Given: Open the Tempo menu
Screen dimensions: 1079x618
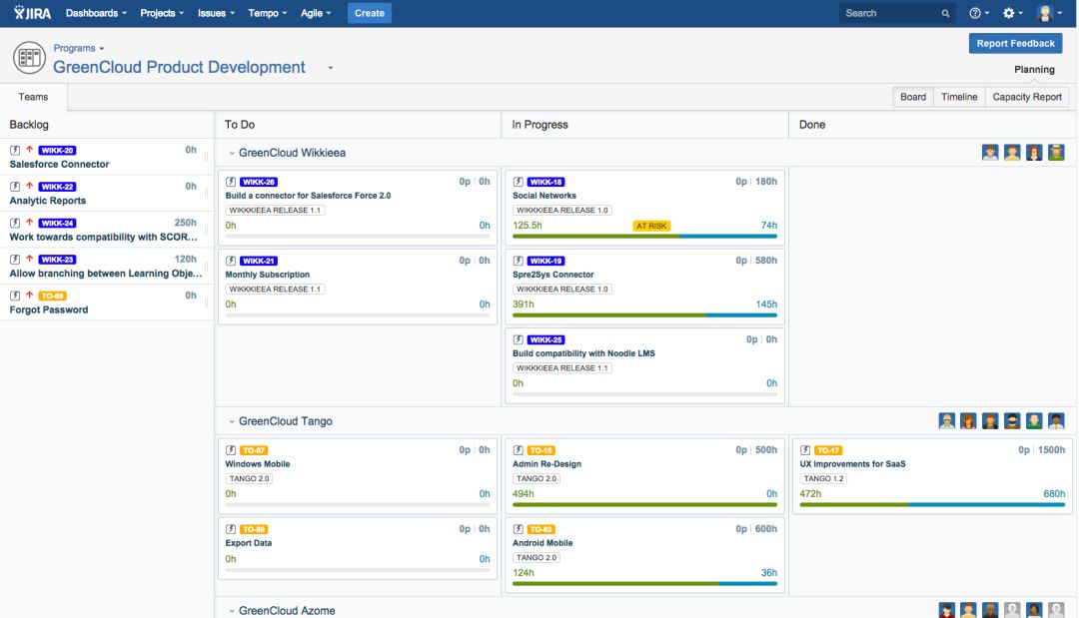Looking at the screenshot, I should point(263,13).
